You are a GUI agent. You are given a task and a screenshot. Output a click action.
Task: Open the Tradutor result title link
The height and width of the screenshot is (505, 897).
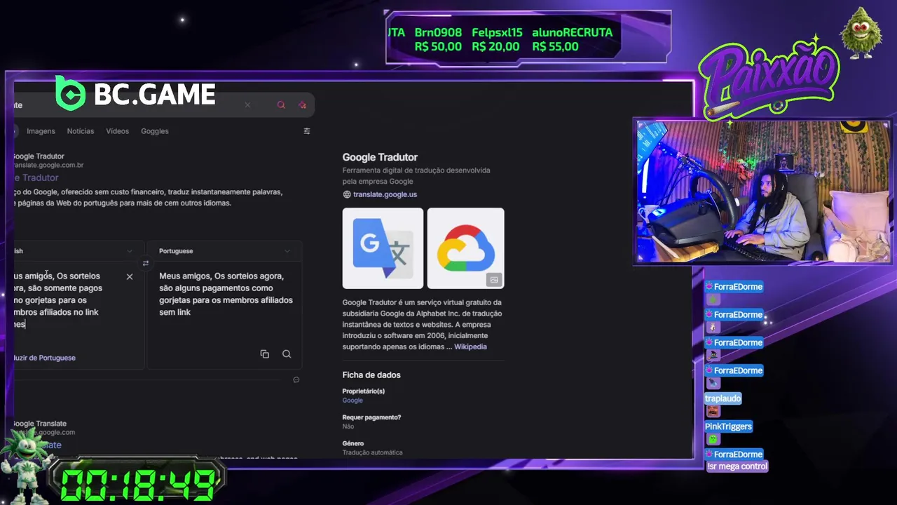click(36, 177)
